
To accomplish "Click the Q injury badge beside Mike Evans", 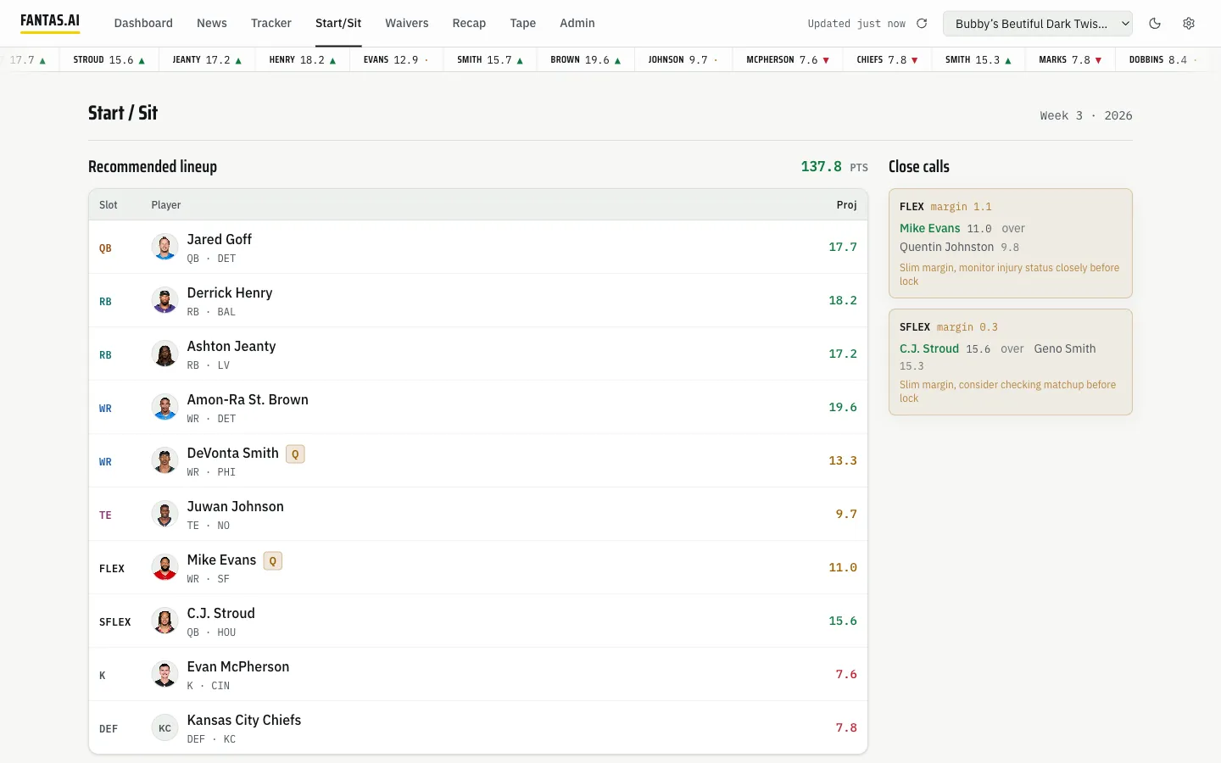I will click(272, 560).
